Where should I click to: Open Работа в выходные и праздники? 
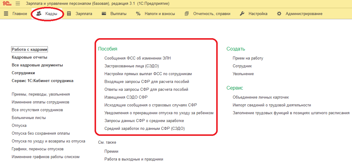(x=134, y=159)
